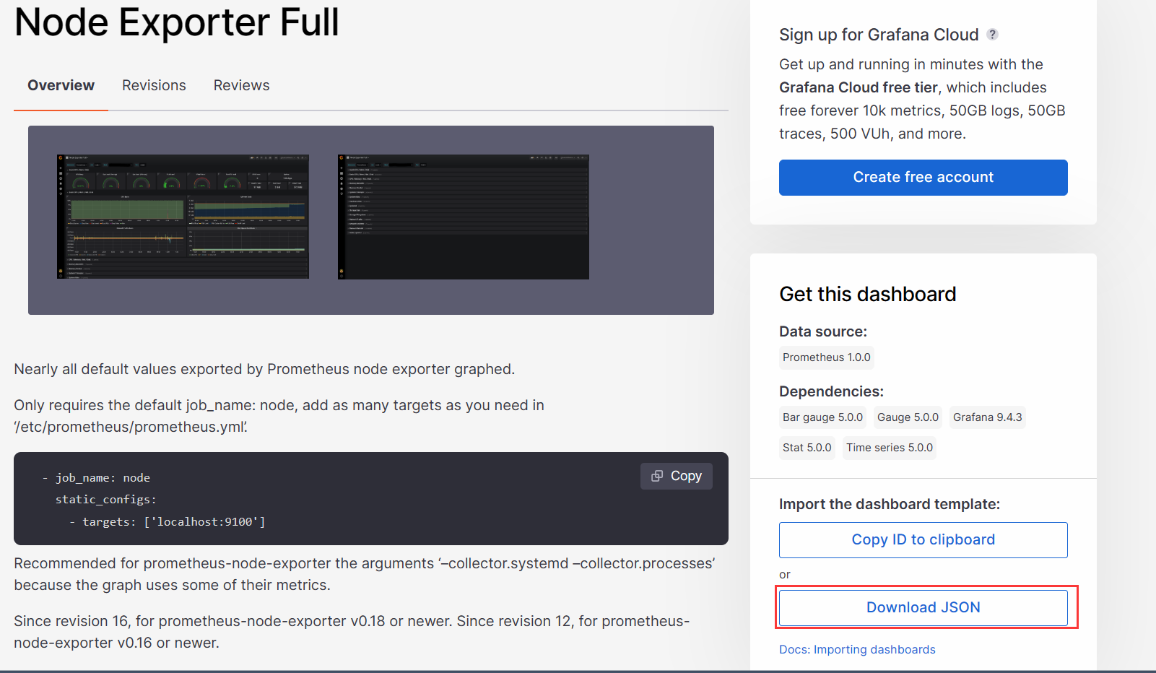Copy the job_name config code block
This screenshot has height=673, width=1156.
tap(677, 476)
